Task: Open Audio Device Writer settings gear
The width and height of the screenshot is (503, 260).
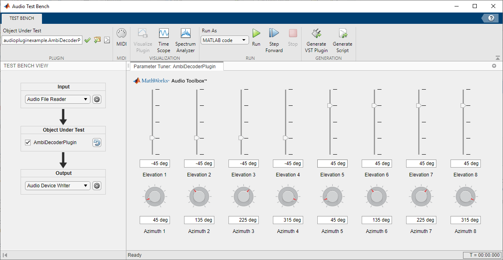Action: 96,186
